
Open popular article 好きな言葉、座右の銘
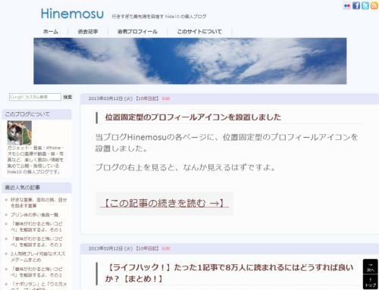click(x=39, y=203)
